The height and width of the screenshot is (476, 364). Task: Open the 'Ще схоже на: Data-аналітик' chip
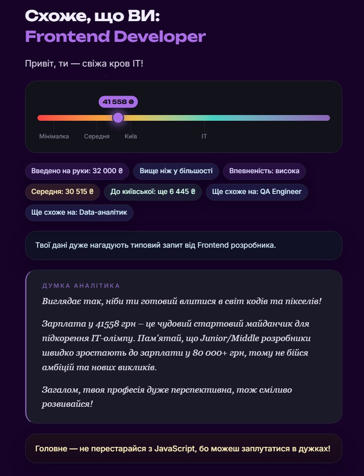(x=79, y=212)
